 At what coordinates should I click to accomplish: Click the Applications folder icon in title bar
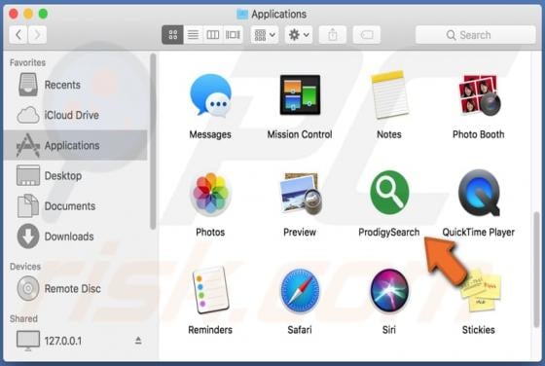tap(242, 15)
